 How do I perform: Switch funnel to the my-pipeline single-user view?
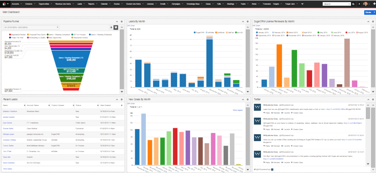111,27
